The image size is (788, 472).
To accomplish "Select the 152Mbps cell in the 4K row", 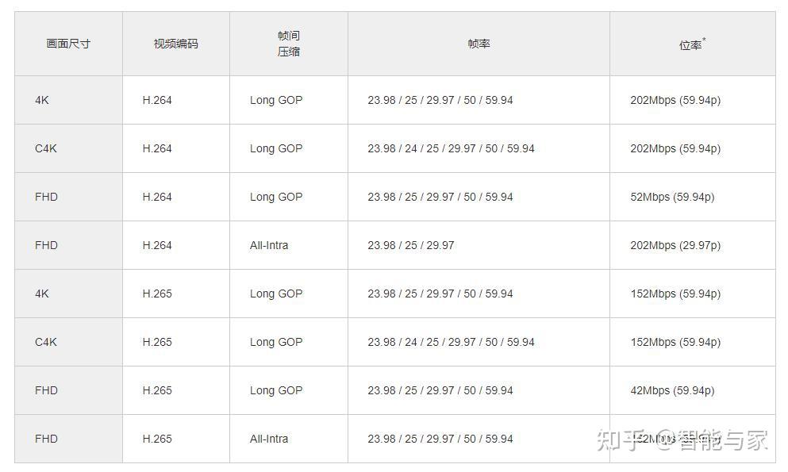I will 675,294.
